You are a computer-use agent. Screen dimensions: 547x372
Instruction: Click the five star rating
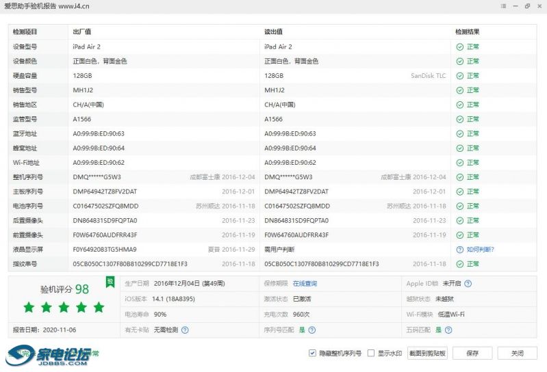click(64, 308)
